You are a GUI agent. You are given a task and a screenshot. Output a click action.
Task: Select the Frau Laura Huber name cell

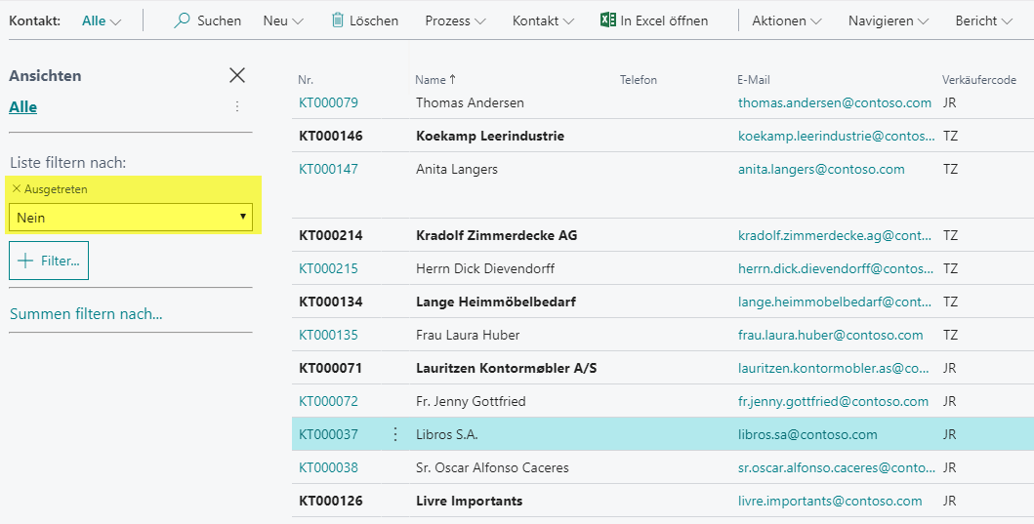469,335
